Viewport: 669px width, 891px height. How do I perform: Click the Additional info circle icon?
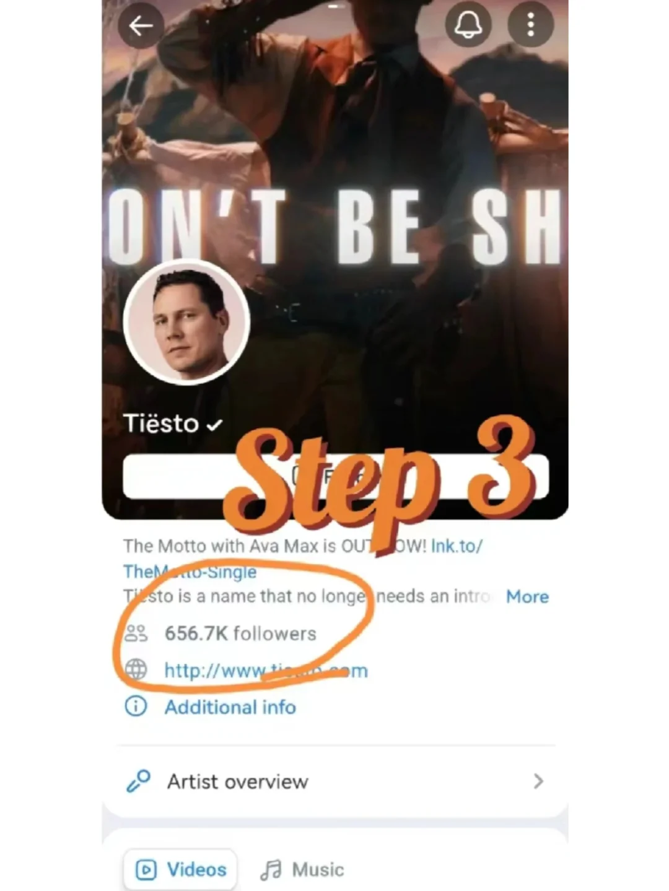[x=136, y=706]
